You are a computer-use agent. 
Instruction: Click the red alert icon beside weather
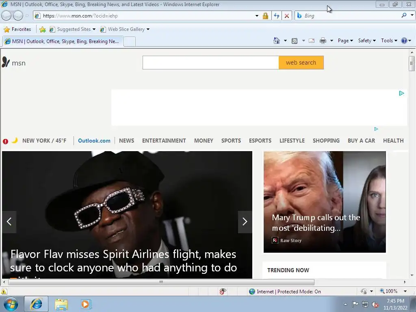pyautogui.click(x=5, y=141)
